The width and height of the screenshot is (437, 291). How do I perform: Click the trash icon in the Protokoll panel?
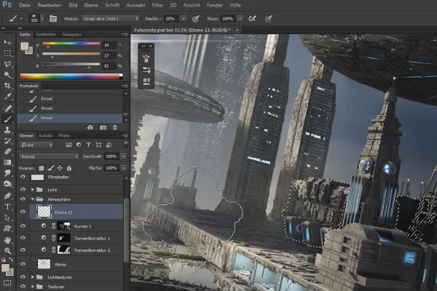point(115,127)
